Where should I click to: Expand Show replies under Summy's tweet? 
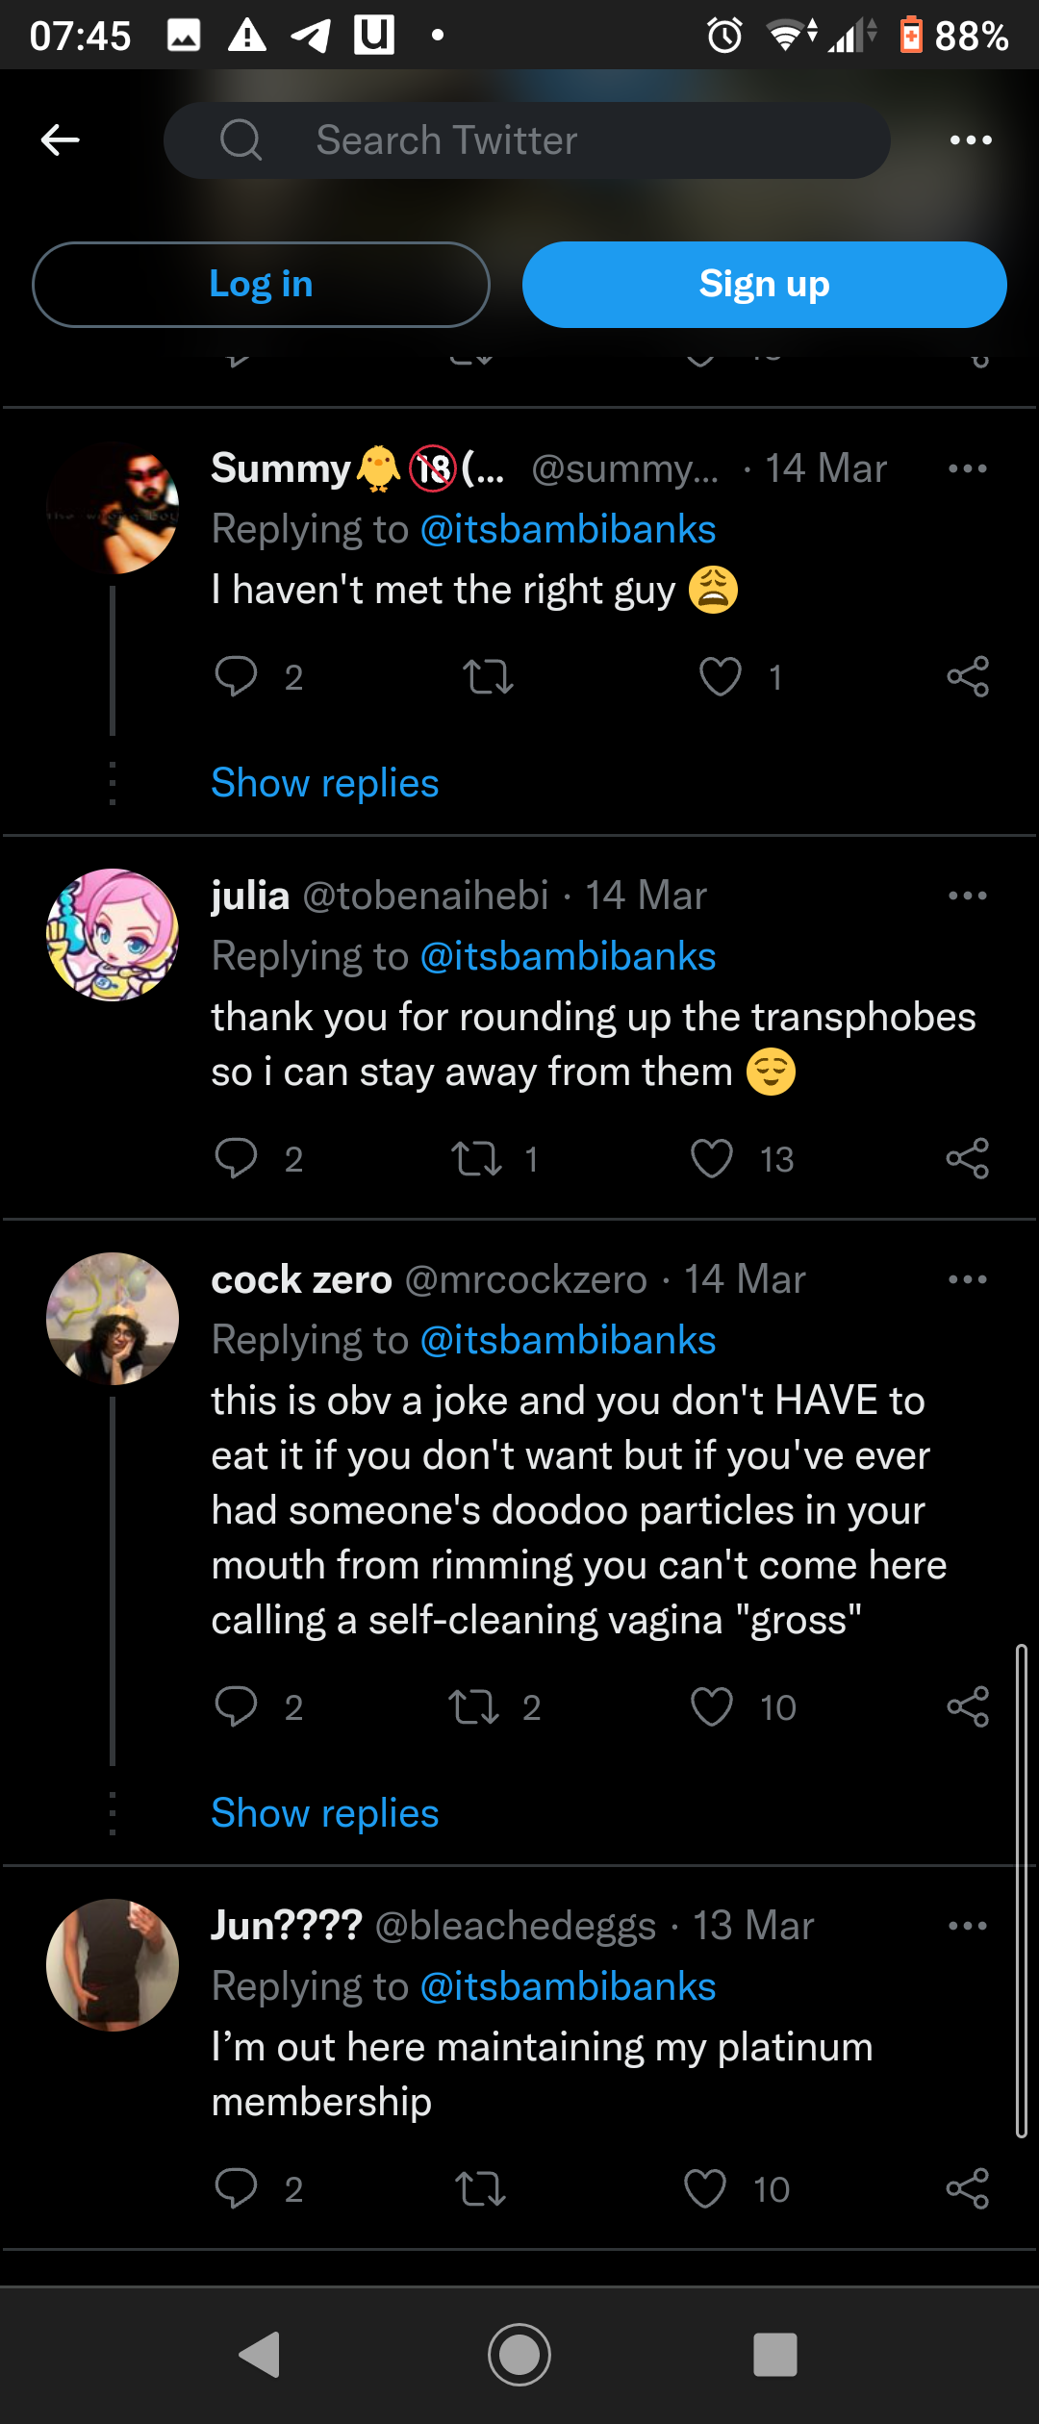click(325, 783)
